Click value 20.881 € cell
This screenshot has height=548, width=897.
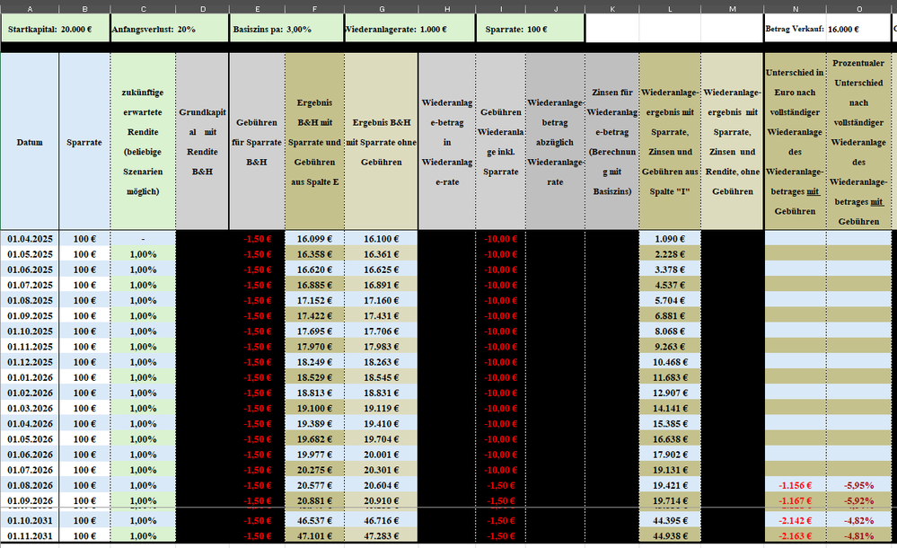314,500
